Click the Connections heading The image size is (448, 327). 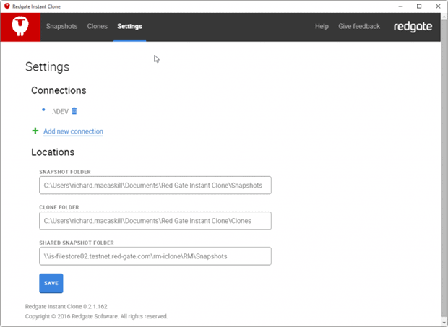(x=59, y=90)
